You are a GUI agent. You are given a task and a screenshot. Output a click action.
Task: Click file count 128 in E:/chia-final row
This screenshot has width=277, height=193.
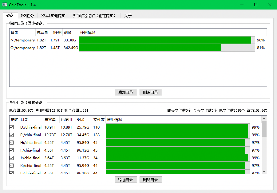point(97,135)
